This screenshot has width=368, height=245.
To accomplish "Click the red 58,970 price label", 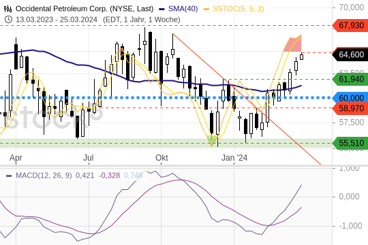I will coord(350,109).
